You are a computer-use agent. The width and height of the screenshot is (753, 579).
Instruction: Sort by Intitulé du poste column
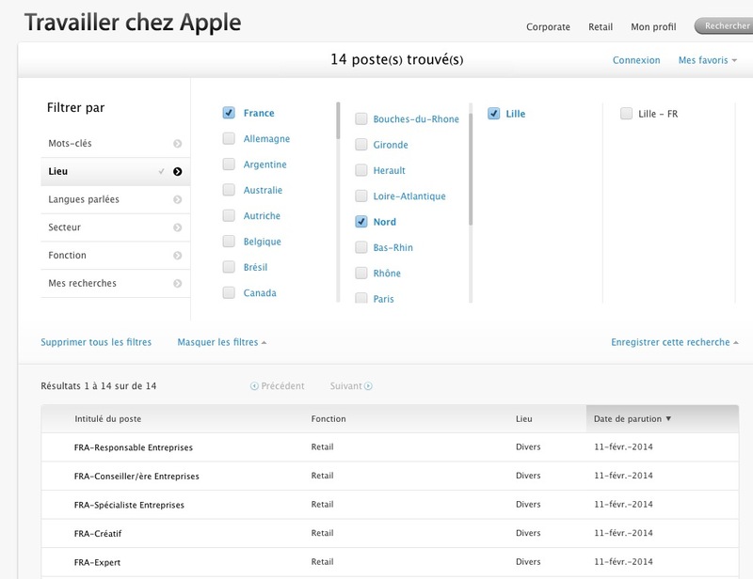coord(107,419)
